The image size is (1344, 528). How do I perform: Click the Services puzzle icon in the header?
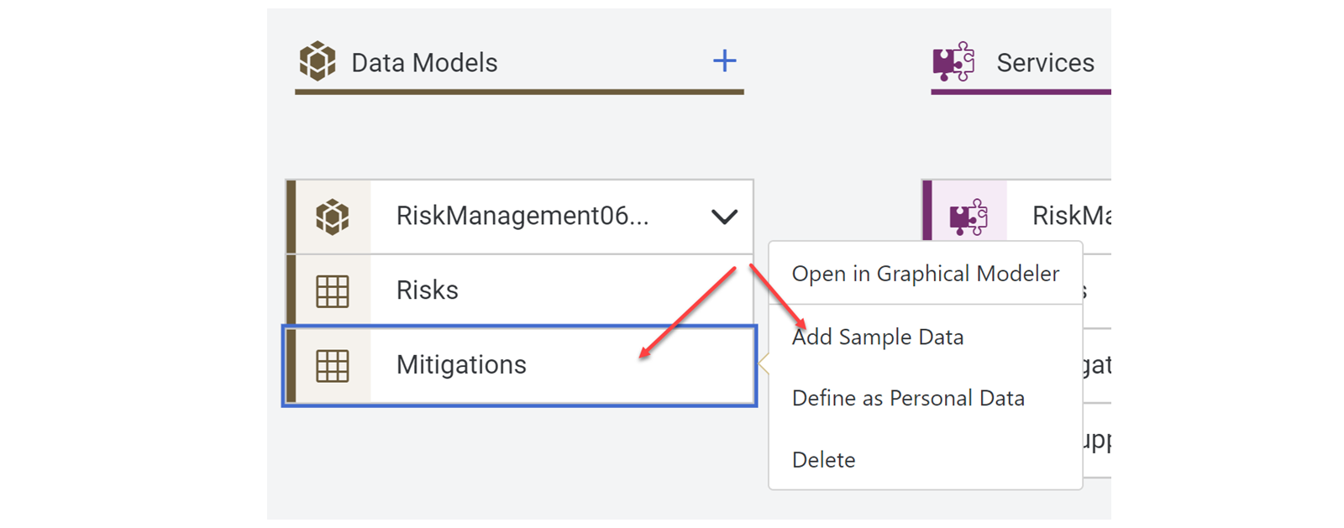coord(953,61)
